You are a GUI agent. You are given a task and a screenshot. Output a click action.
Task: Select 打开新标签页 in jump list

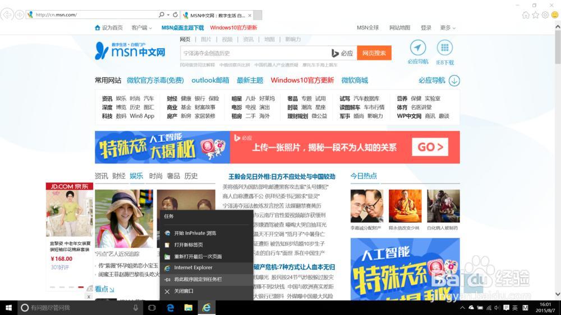(206, 245)
